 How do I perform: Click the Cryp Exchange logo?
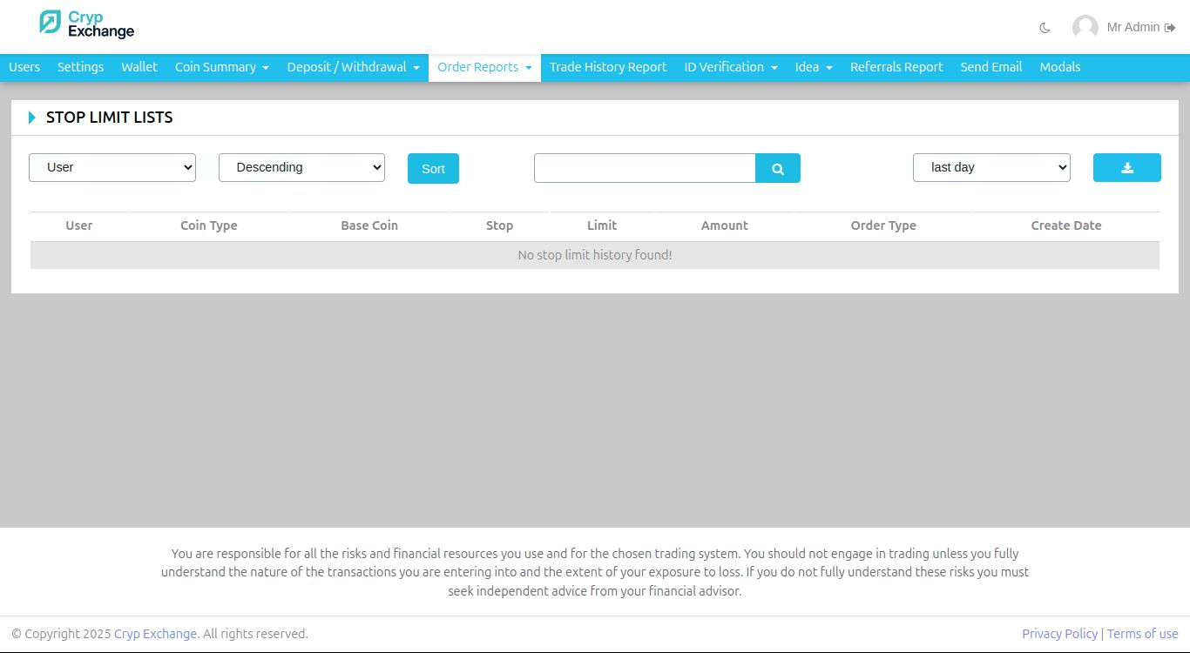pyautogui.click(x=87, y=24)
